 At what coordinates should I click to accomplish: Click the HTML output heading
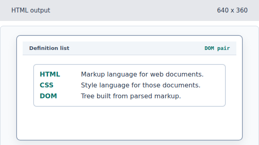point(31,10)
